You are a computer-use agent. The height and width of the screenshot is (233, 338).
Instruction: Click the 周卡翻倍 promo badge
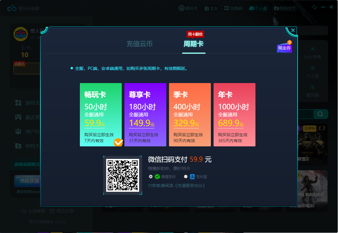click(x=195, y=34)
